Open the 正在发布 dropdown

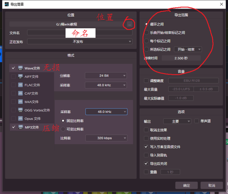point(80,42)
